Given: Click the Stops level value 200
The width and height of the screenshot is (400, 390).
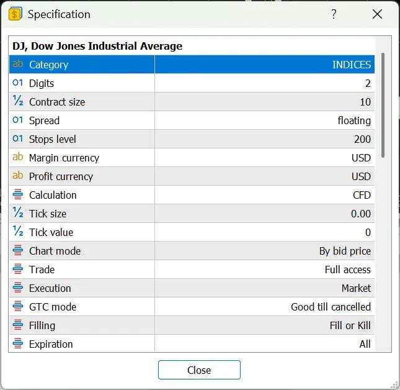Looking at the screenshot, I should pyautogui.click(x=363, y=140).
